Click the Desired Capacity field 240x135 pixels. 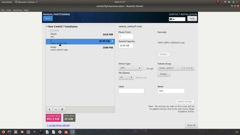click(x=126, y=46)
